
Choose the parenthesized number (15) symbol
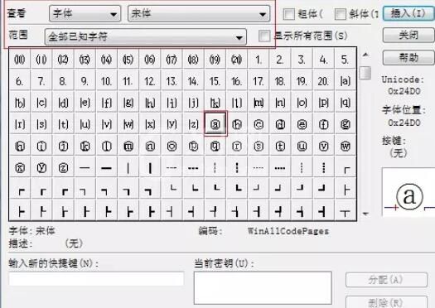coord(128,60)
